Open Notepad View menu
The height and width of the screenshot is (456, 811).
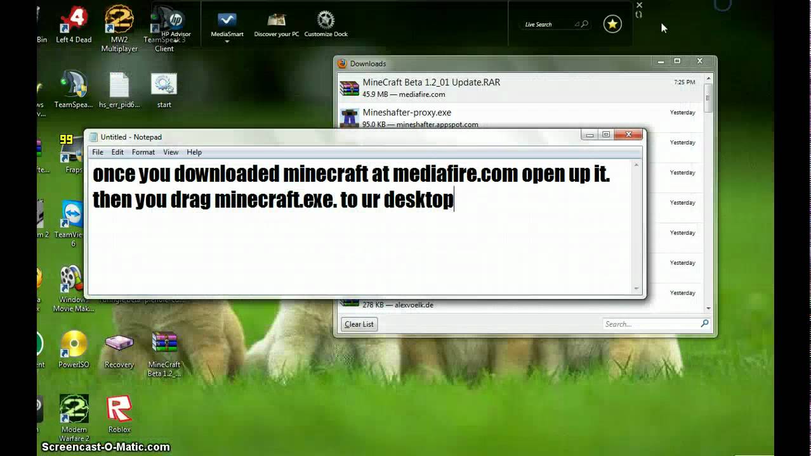point(171,152)
